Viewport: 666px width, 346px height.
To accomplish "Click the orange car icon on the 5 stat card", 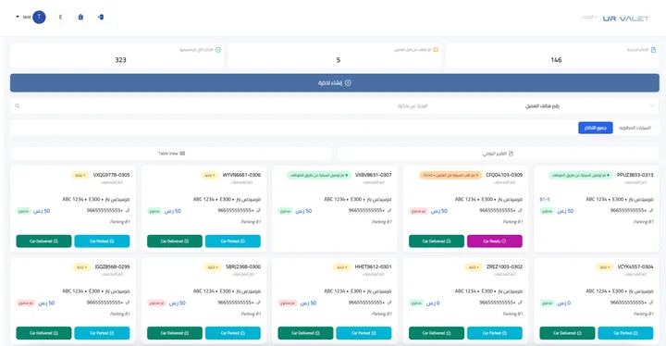I will 436,50.
